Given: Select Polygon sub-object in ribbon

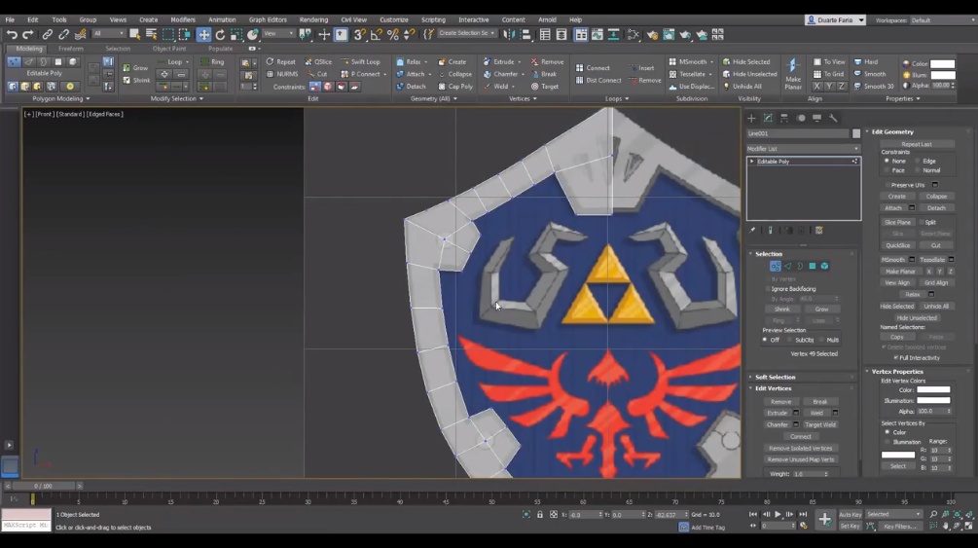Looking at the screenshot, I should point(58,61).
